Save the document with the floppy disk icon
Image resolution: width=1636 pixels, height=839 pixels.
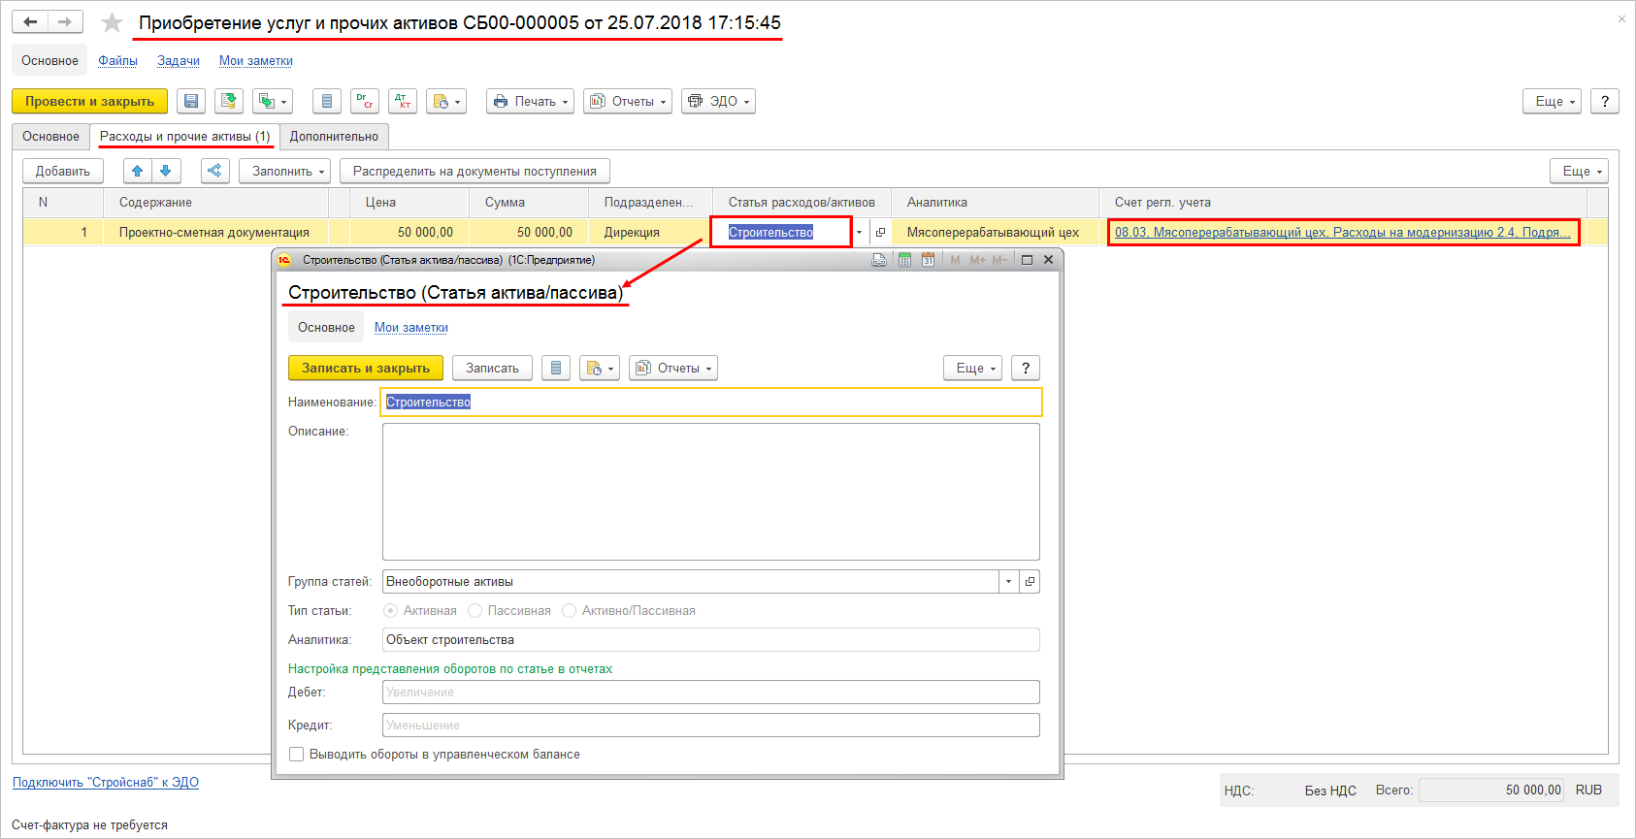(191, 101)
